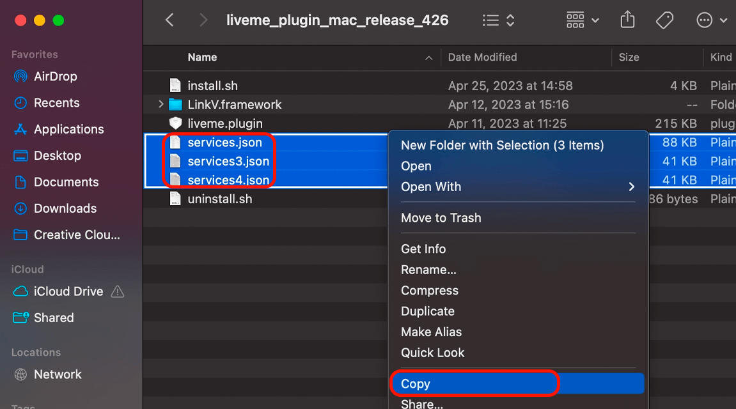Viewport: 736px width, 409px height.
Task: Select the liveme.plugin file
Action: 225,123
